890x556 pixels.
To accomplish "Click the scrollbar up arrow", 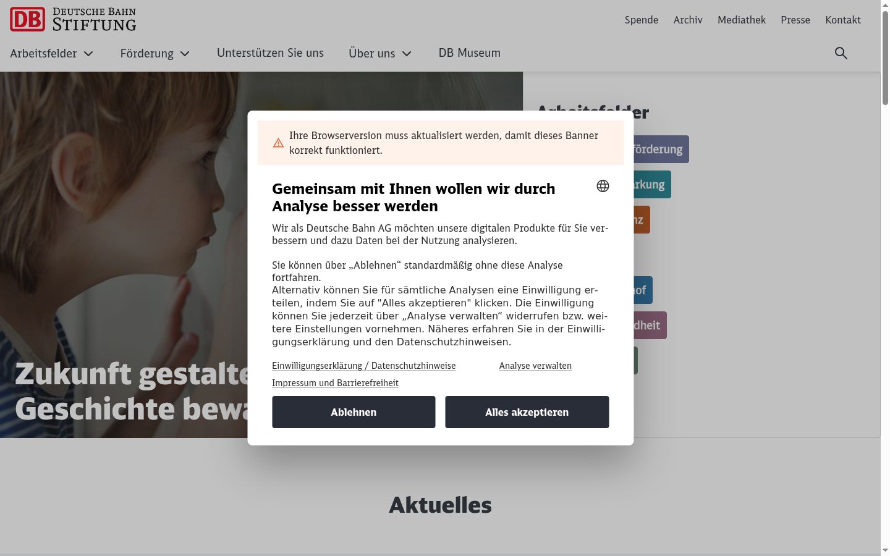I will [x=885, y=5].
